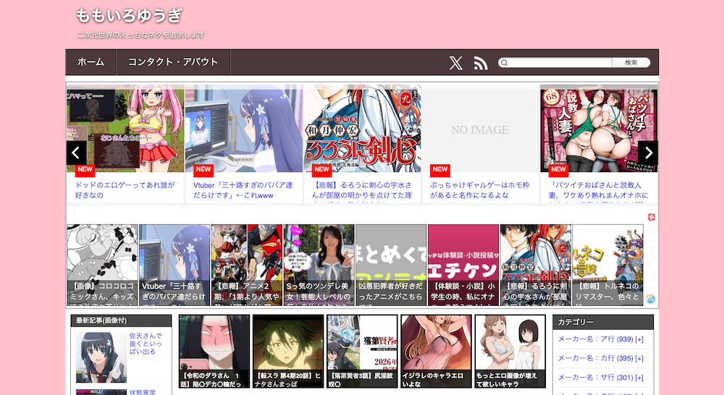Expand the [+] next to メーカー名：カ行

pos(639,358)
